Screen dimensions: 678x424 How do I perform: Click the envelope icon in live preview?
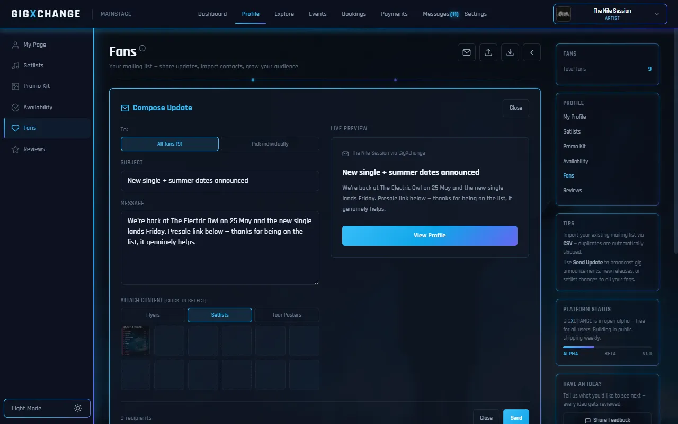pos(345,153)
